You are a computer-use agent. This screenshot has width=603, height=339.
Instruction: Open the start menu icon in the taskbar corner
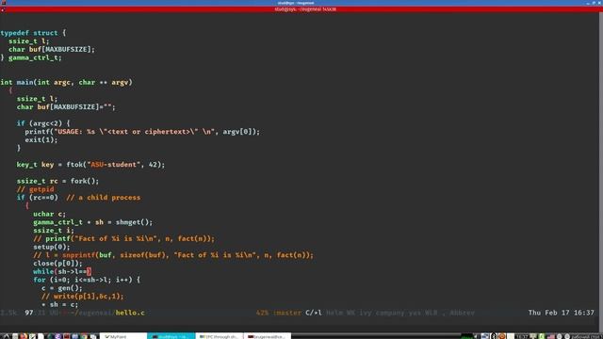click(x=6, y=336)
